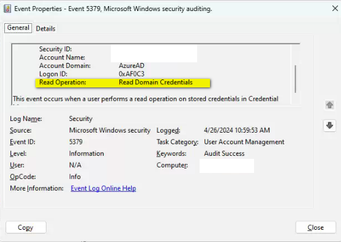Click the Copy button
341x242 pixels.
coord(26,227)
